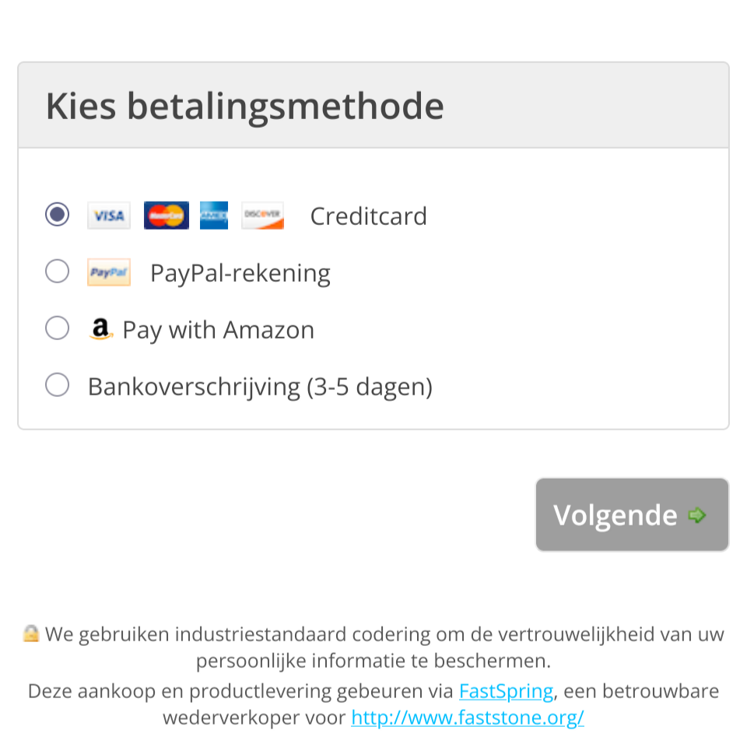
Task: Click the security padlock icon
Action: [x=30, y=633]
